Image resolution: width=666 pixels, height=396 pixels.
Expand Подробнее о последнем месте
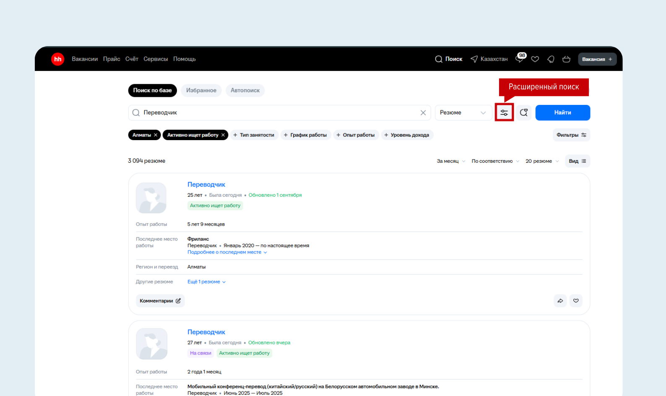(x=227, y=252)
